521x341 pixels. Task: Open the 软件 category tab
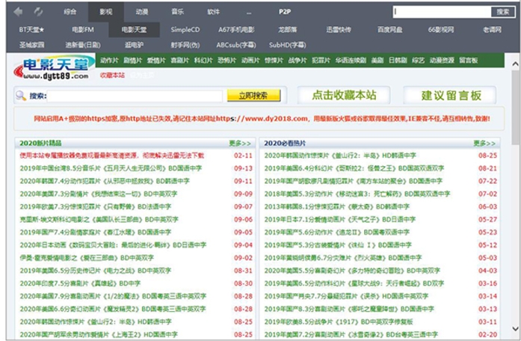tap(213, 12)
